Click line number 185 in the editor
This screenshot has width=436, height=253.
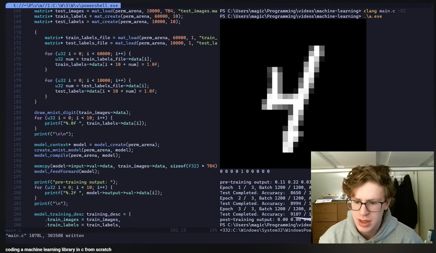click(x=17, y=113)
